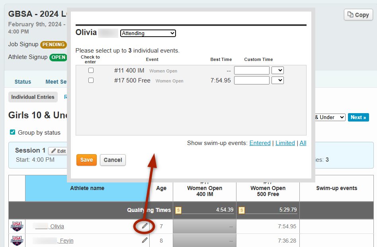Open the Attending status dropdown
This screenshot has height=247, width=377.
[148, 33]
